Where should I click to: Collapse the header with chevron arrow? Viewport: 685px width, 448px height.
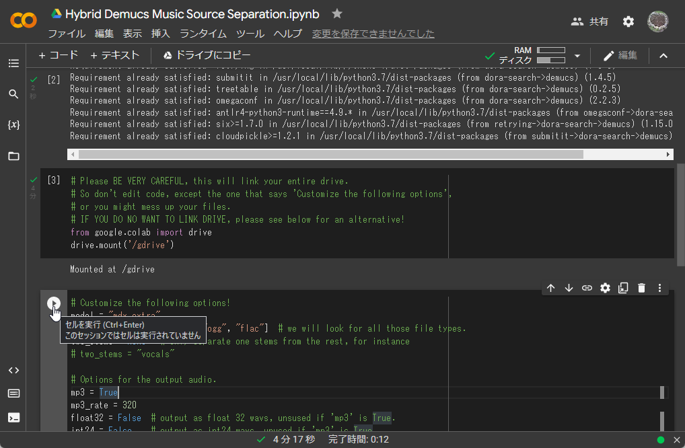click(x=663, y=56)
